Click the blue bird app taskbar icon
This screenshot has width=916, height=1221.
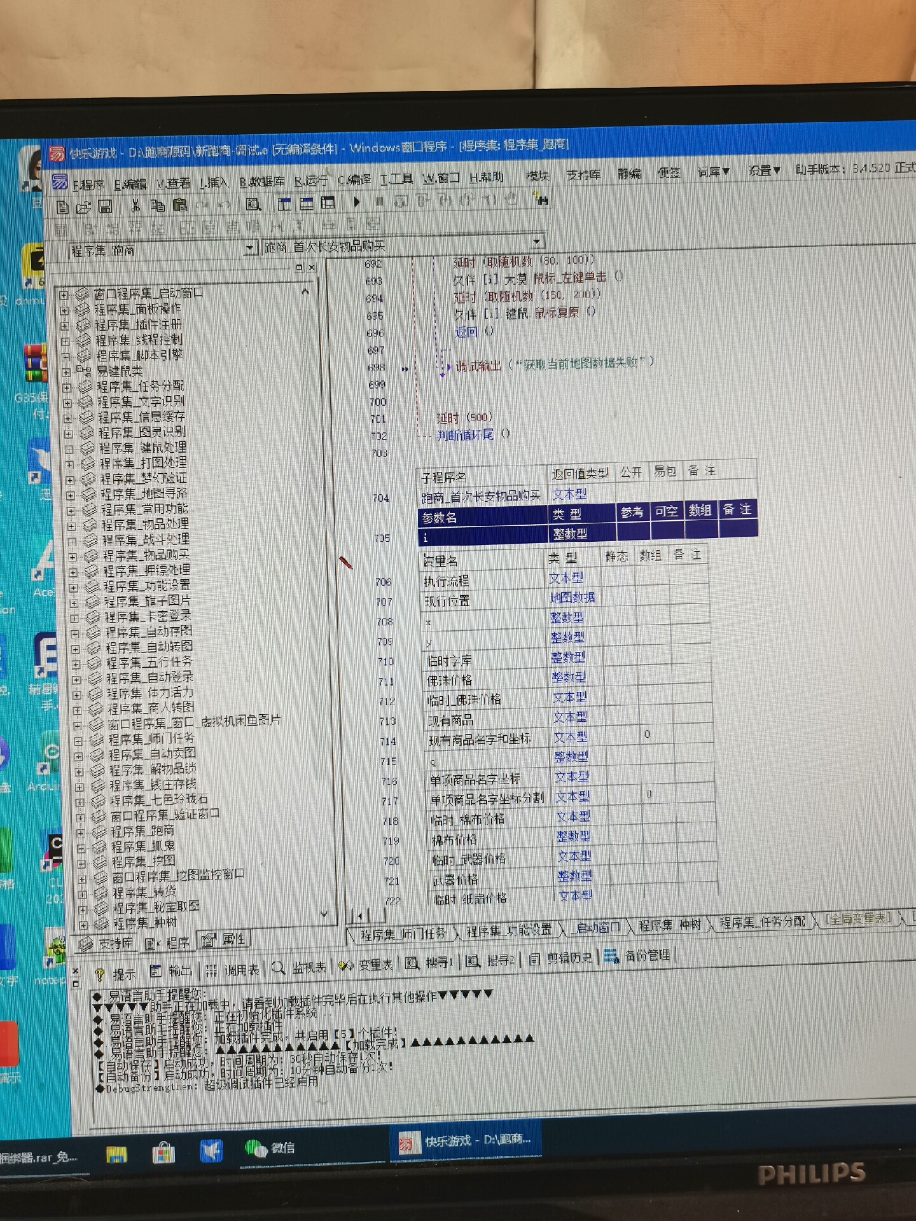click(x=211, y=1150)
